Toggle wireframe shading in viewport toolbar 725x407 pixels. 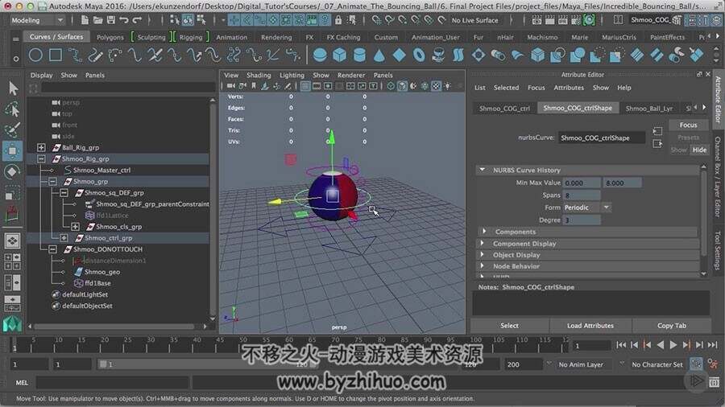pyautogui.click(x=391, y=86)
